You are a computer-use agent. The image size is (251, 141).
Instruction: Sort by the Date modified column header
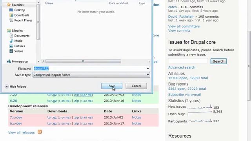click(x=118, y=3)
